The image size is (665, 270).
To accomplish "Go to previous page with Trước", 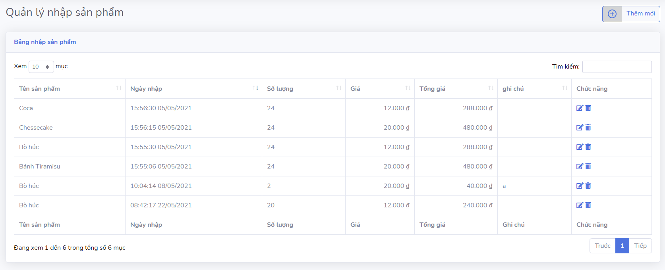I will coord(602,246).
